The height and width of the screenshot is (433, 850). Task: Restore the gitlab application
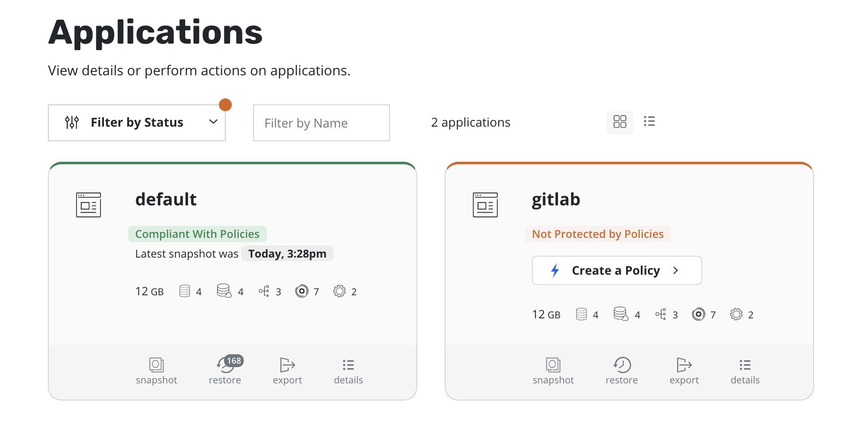[622, 370]
